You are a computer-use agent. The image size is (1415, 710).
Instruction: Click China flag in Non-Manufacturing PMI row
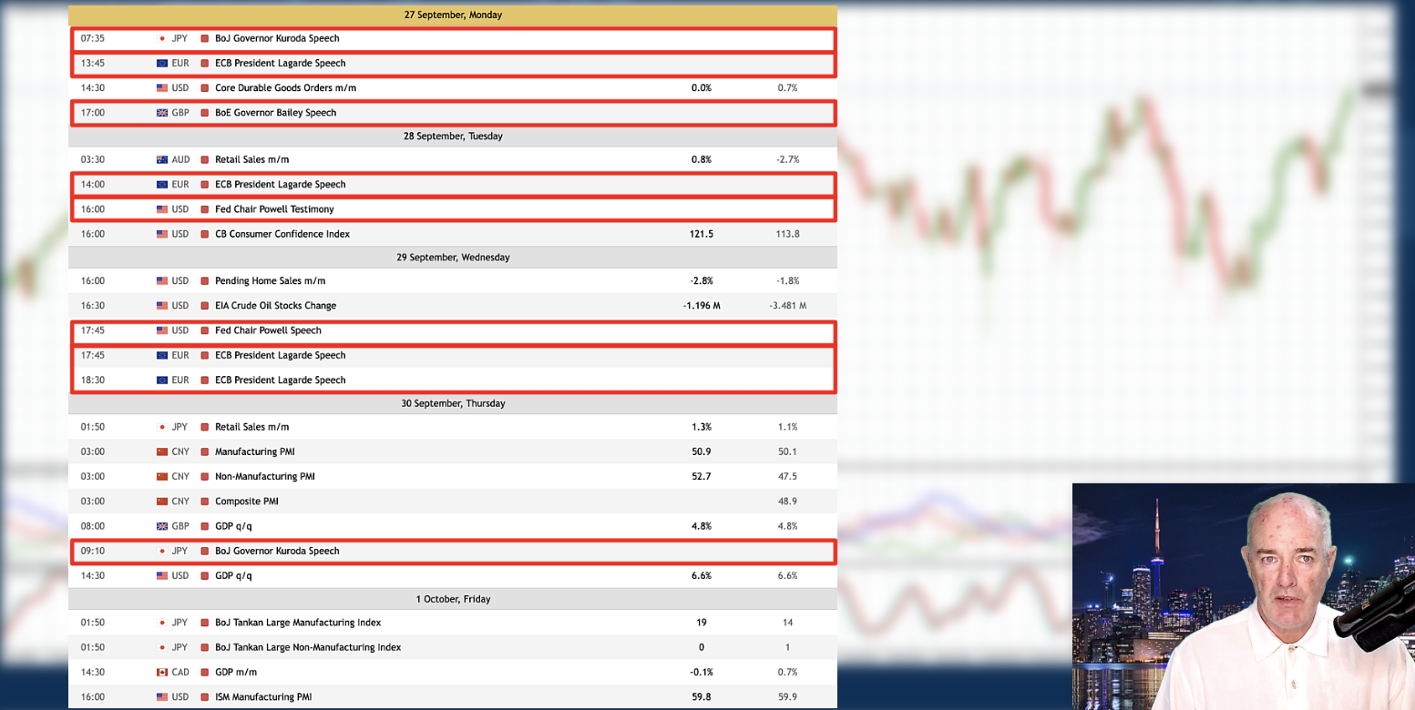click(162, 477)
